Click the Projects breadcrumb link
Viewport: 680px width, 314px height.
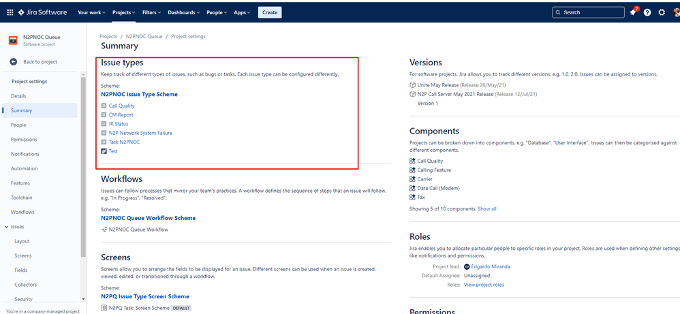click(108, 36)
